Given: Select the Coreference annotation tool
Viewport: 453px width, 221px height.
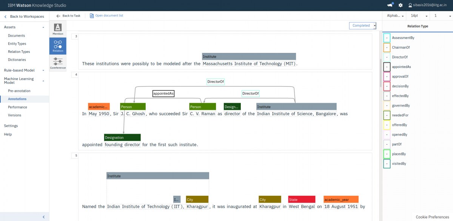Looking at the screenshot, I should [58, 63].
